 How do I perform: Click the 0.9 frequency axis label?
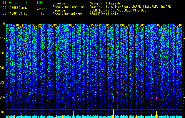click(2, 68)
